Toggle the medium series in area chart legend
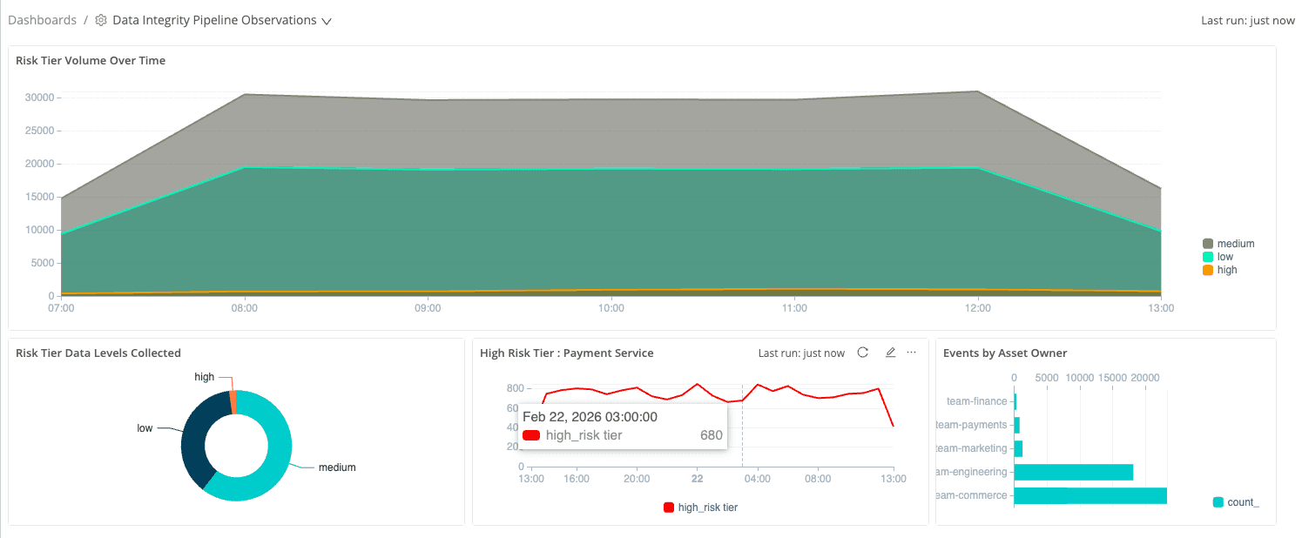 point(1228,244)
